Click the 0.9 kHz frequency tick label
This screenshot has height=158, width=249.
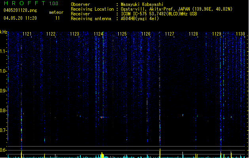[3, 91]
